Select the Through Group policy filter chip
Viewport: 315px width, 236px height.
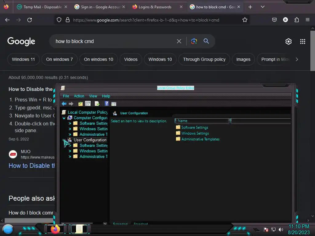(204, 59)
